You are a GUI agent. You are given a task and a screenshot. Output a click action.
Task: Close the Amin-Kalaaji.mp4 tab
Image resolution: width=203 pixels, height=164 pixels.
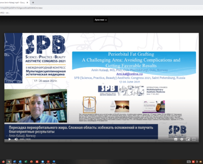coord(27,2)
